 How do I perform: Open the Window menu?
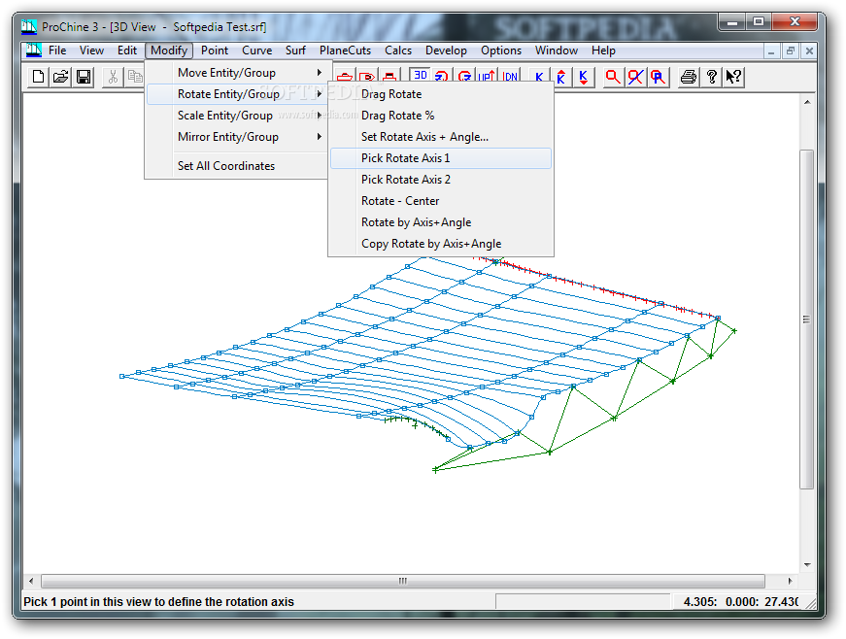pyautogui.click(x=557, y=50)
